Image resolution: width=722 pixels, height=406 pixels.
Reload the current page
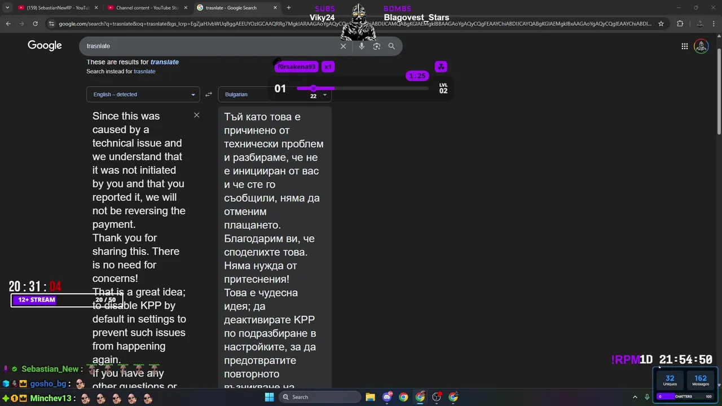[35, 24]
